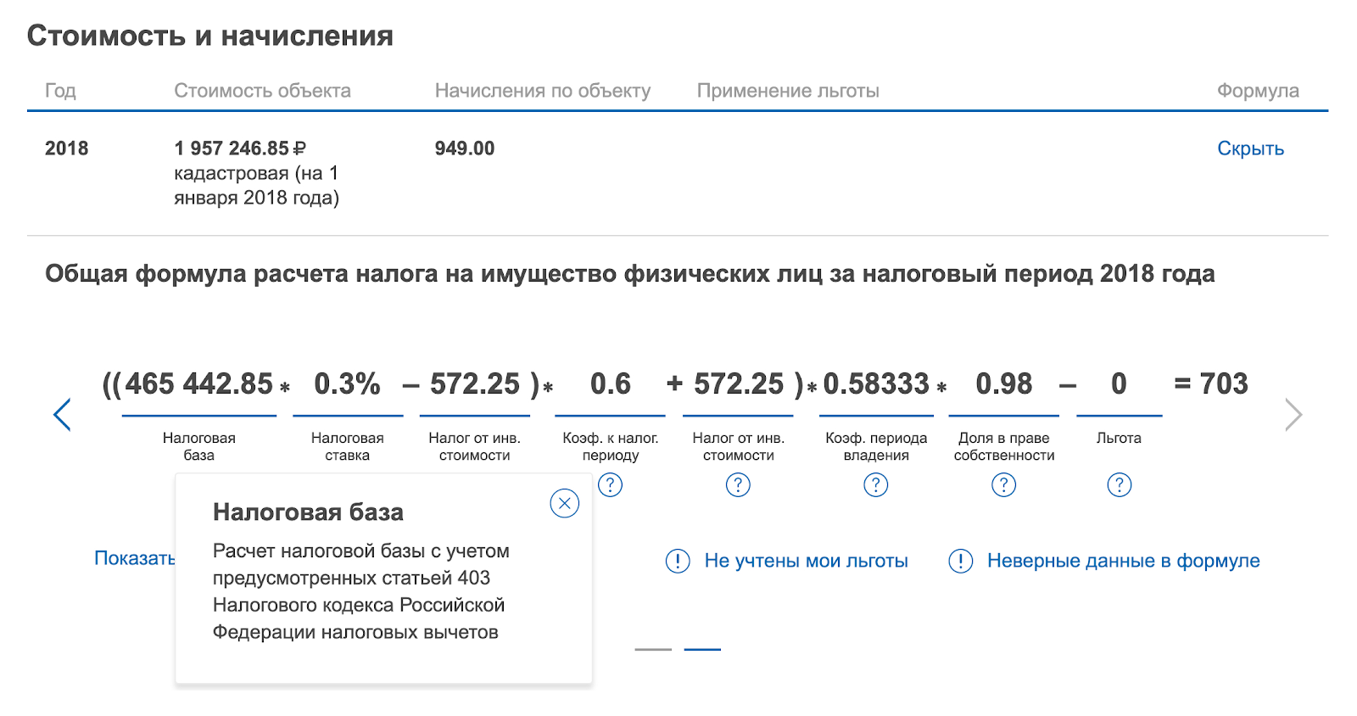Click ownership share value 0.98

1004,383
